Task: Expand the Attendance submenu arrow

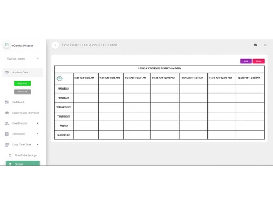Action: pyautogui.click(x=38, y=134)
